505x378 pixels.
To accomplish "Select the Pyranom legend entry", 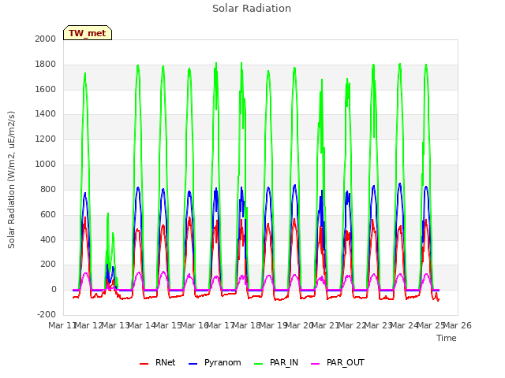I will (215, 362).
